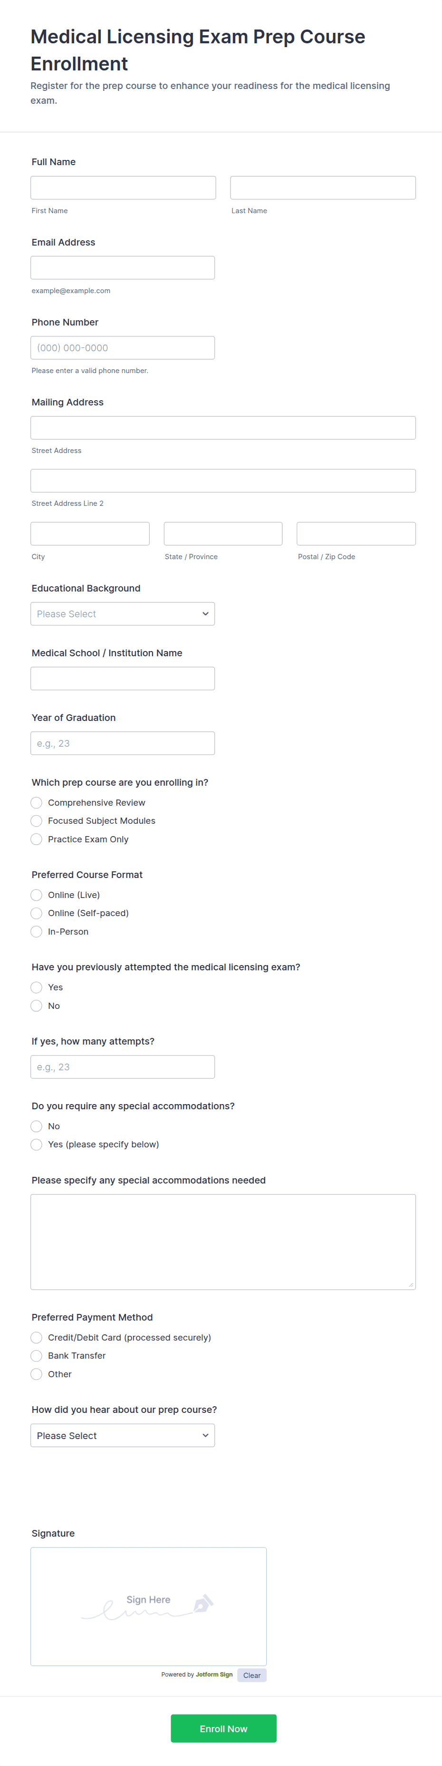Pick Online (Live) course format
442x1766 pixels.
coord(37,895)
